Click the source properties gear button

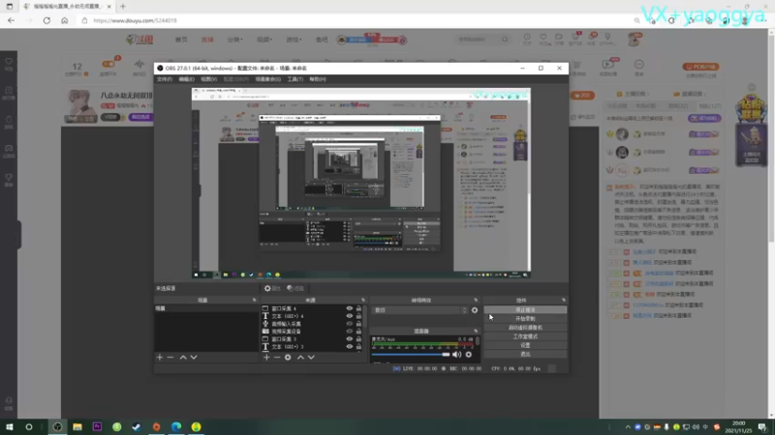[x=272, y=288]
